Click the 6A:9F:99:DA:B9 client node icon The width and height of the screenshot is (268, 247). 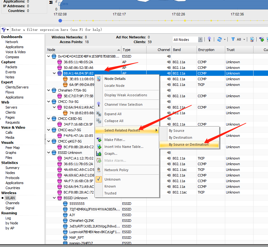(x=65, y=84)
